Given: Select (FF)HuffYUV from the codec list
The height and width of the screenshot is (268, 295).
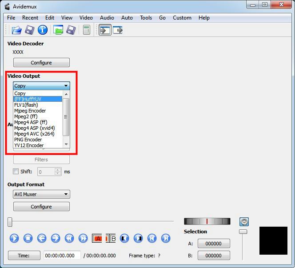Looking at the screenshot, I should (x=38, y=99).
